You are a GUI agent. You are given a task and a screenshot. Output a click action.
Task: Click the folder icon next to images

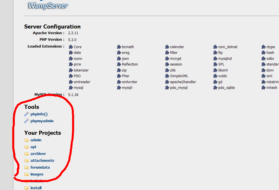point(27,174)
